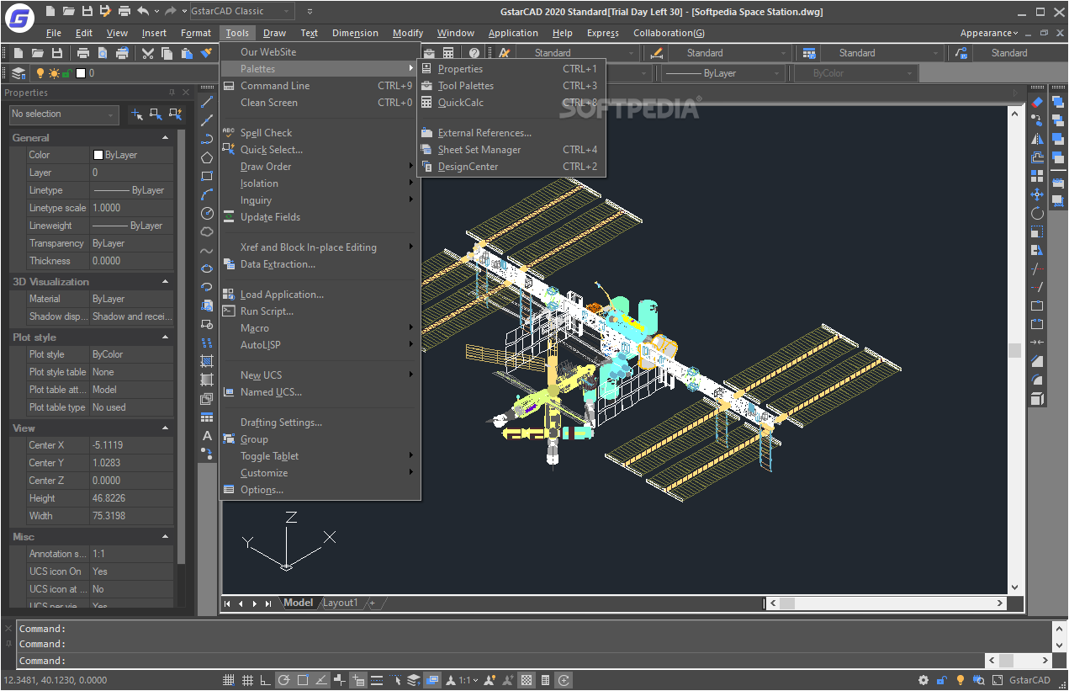Click the GstarCAD application logo button
The width and height of the screenshot is (1069, 691).
pos(19,16)
